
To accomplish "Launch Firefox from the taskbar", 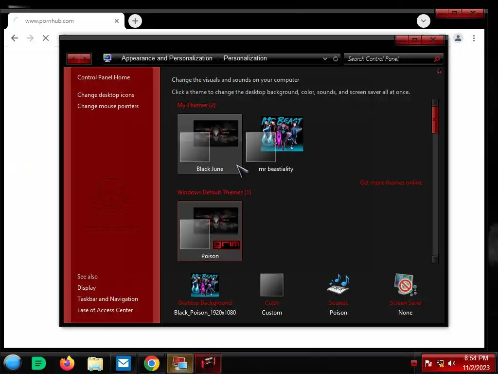I will pyautogui.click(x=67, y=363).
